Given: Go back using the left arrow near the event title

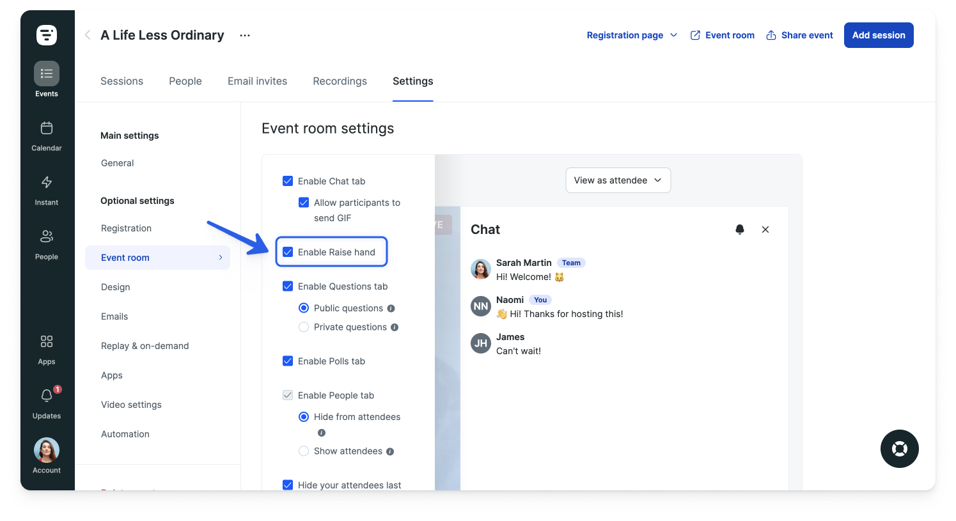Looking at the screenshot, I should point(87,35).
